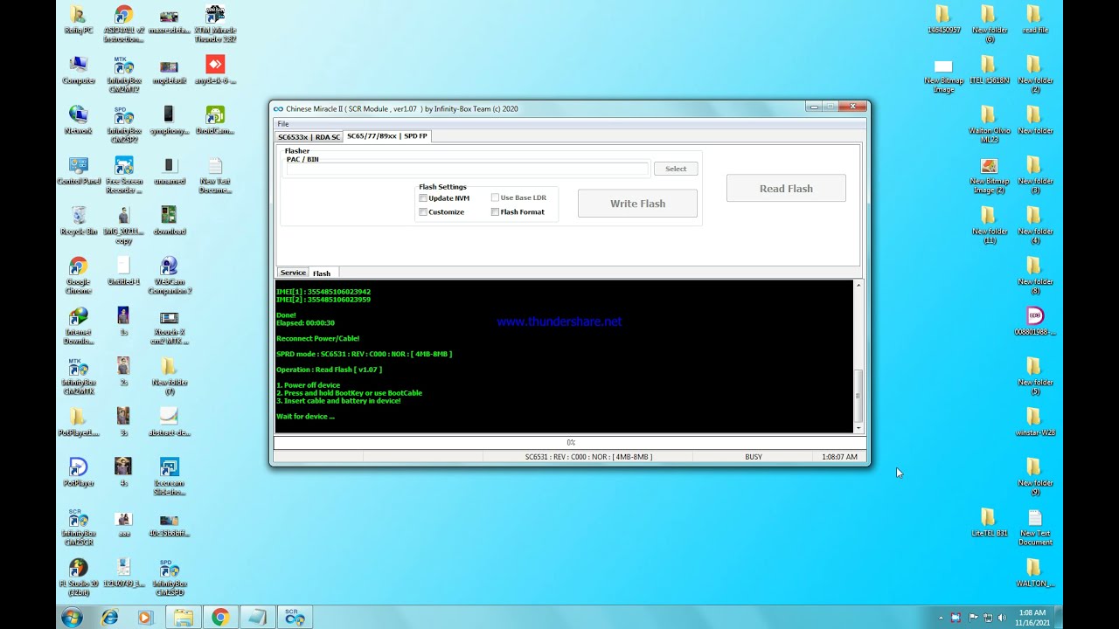Open Control Panel desktop icon

(x=79, y=170)
